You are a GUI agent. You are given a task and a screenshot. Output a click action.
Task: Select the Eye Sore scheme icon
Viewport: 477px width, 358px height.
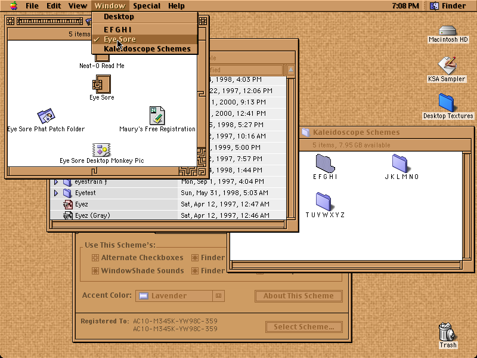101,84
